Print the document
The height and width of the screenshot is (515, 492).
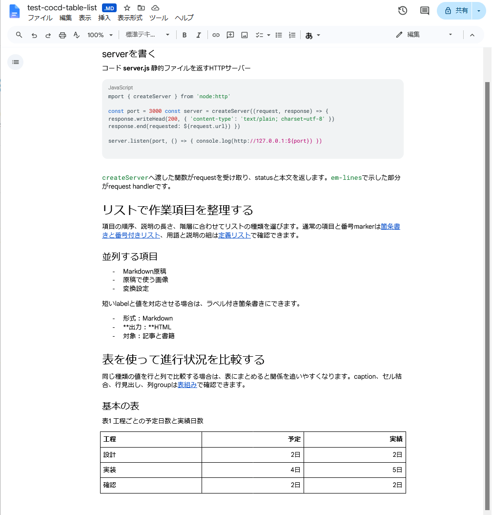coord(62,35)
